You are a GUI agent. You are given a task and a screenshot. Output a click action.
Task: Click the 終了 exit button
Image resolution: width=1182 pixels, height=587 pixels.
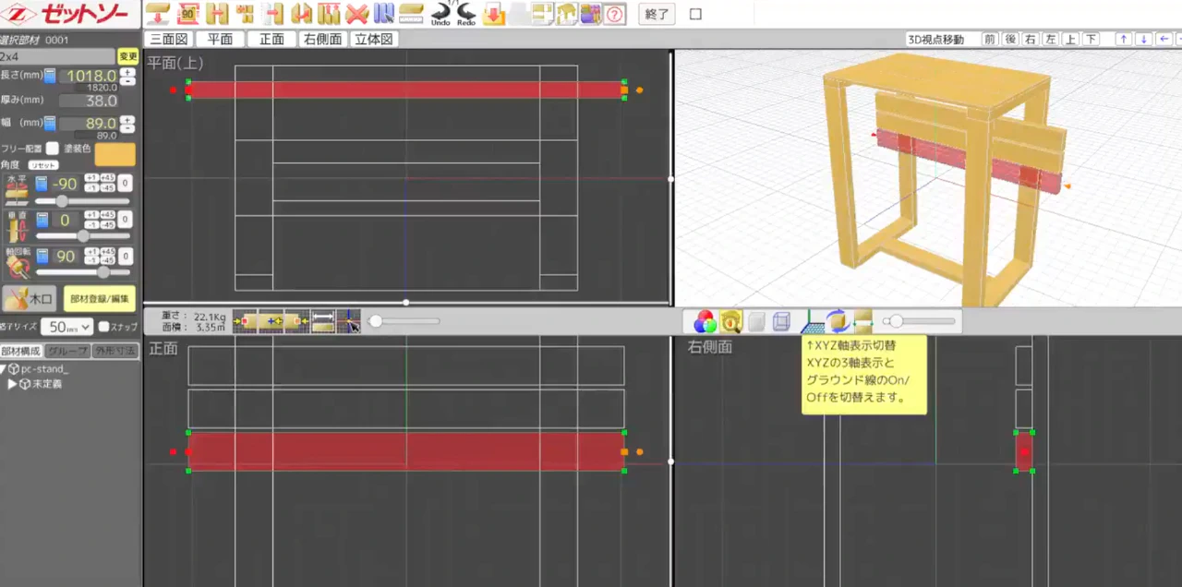657,14
